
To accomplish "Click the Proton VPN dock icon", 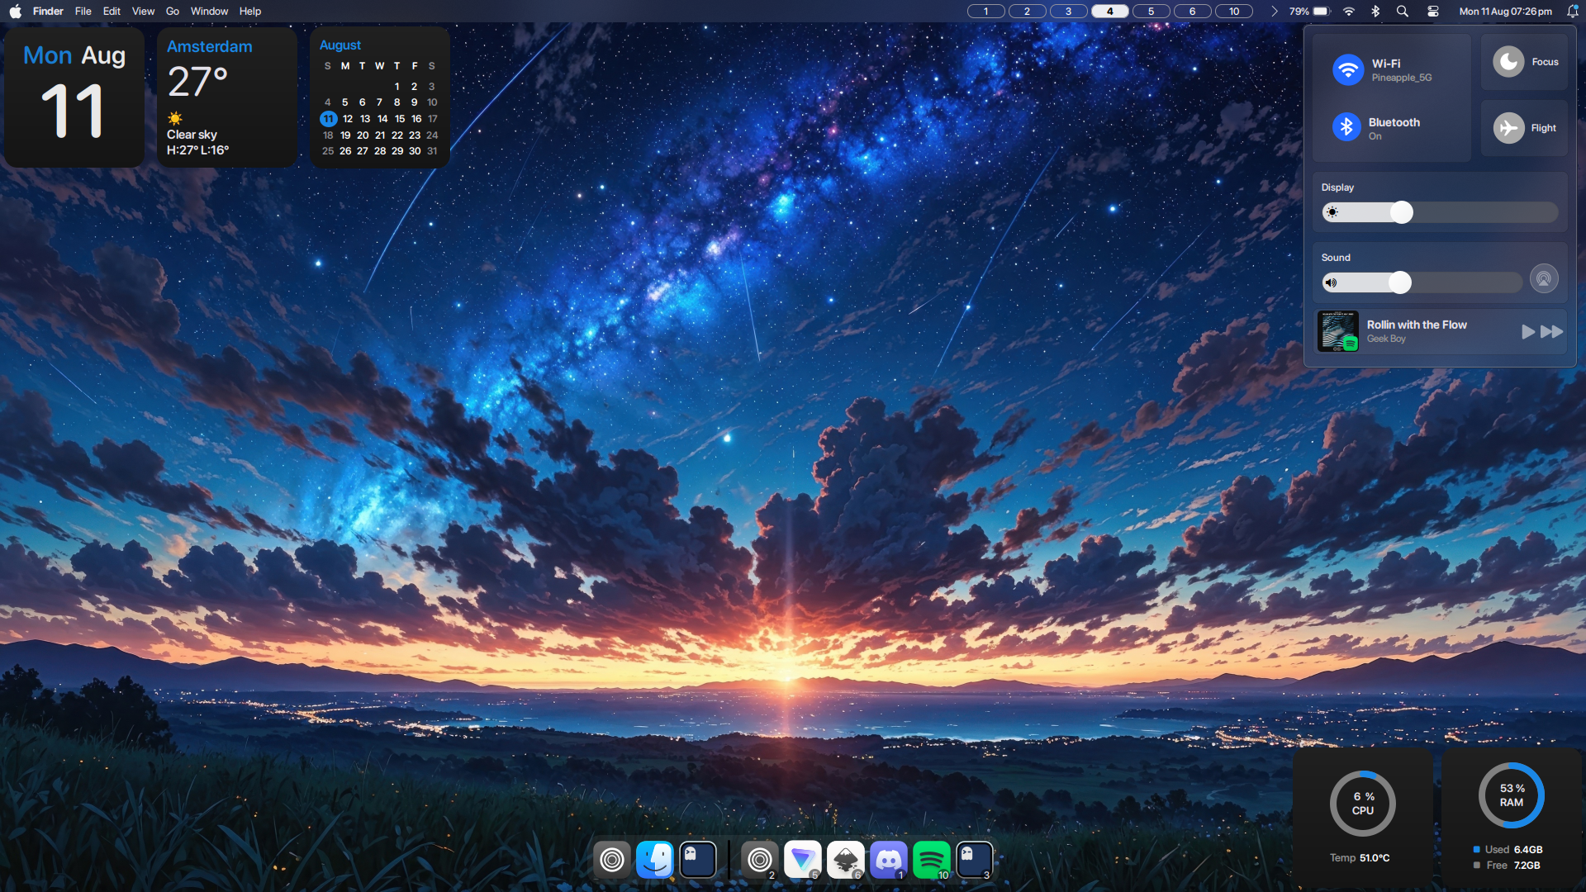I will coord(802,861).
